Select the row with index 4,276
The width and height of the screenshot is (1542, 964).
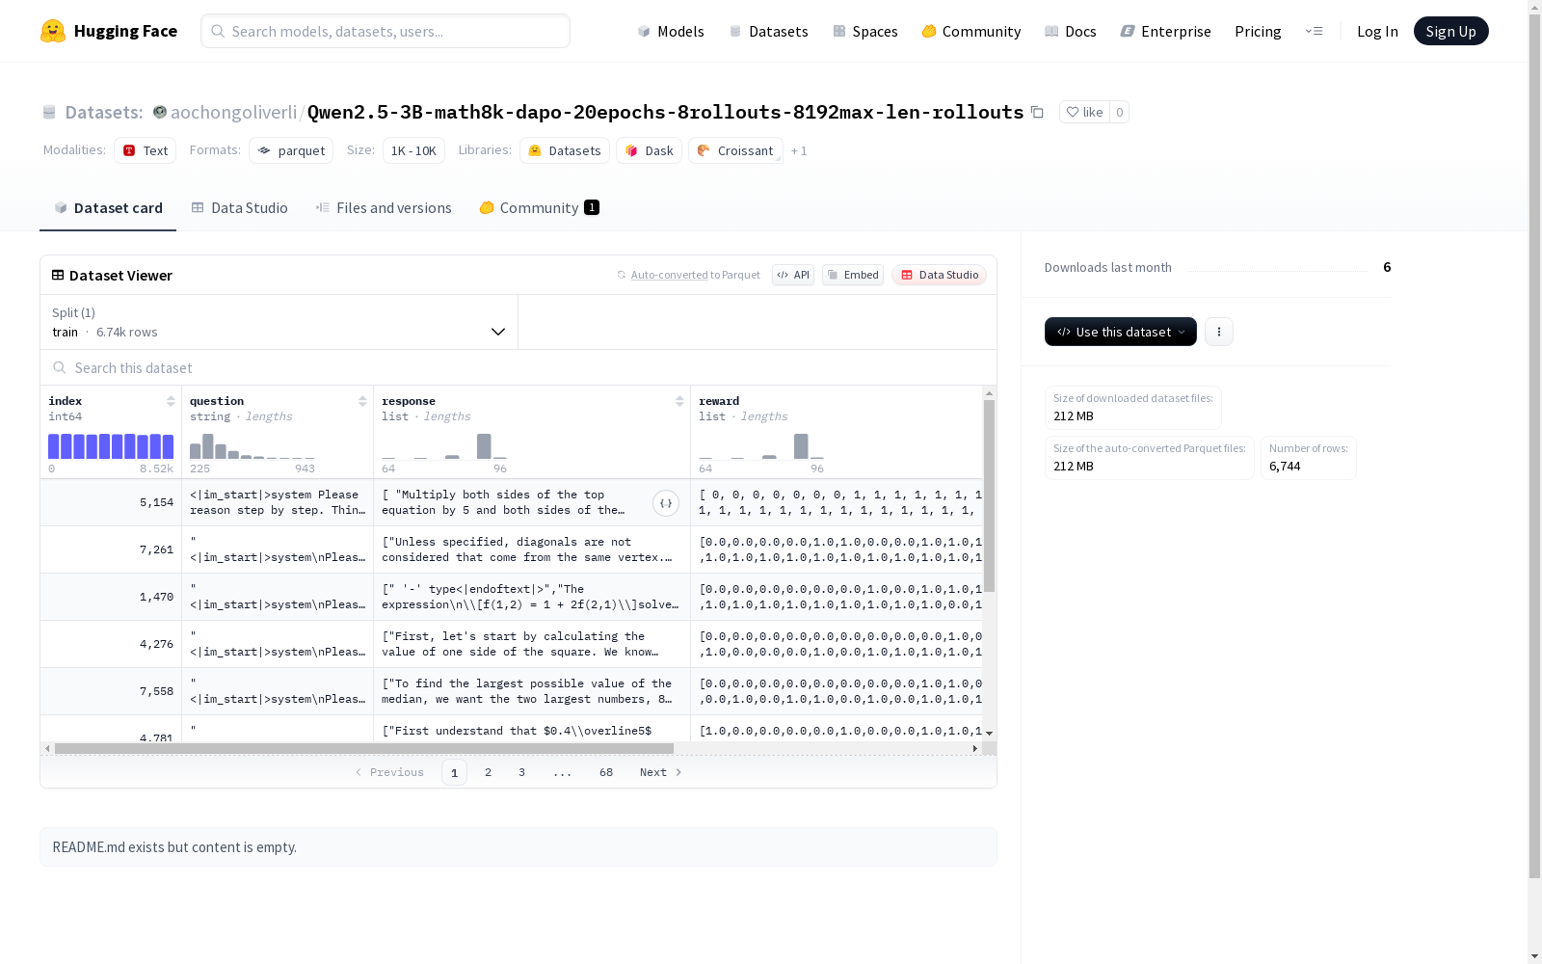pos(512,644)
